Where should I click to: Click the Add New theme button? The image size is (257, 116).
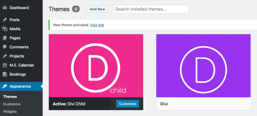pyautogui.click(x=98, y=9)
